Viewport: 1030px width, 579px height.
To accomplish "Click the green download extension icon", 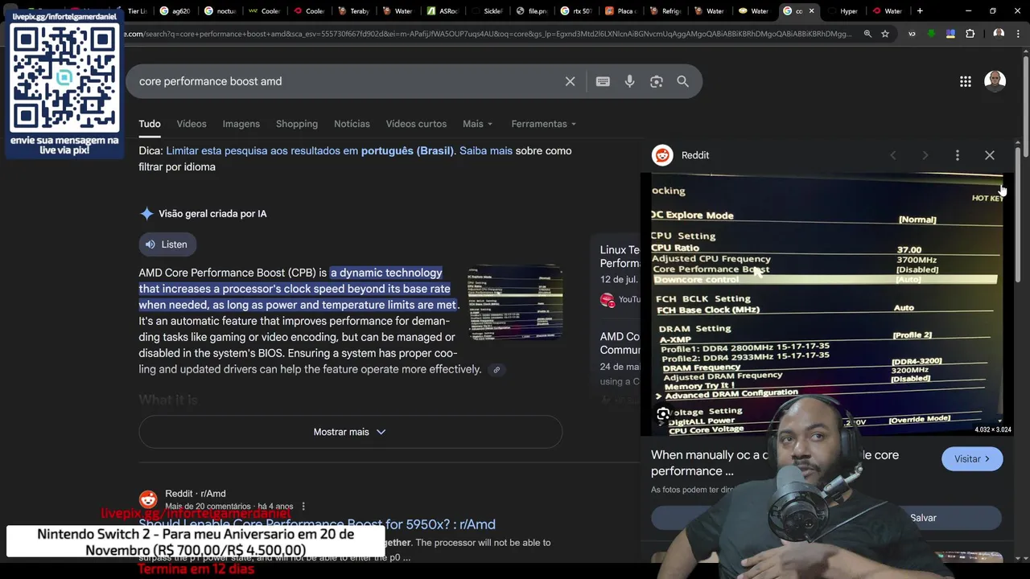I will point(931,34).
